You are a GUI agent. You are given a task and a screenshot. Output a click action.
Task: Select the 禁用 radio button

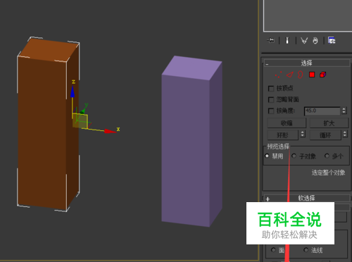coord(267,156)
